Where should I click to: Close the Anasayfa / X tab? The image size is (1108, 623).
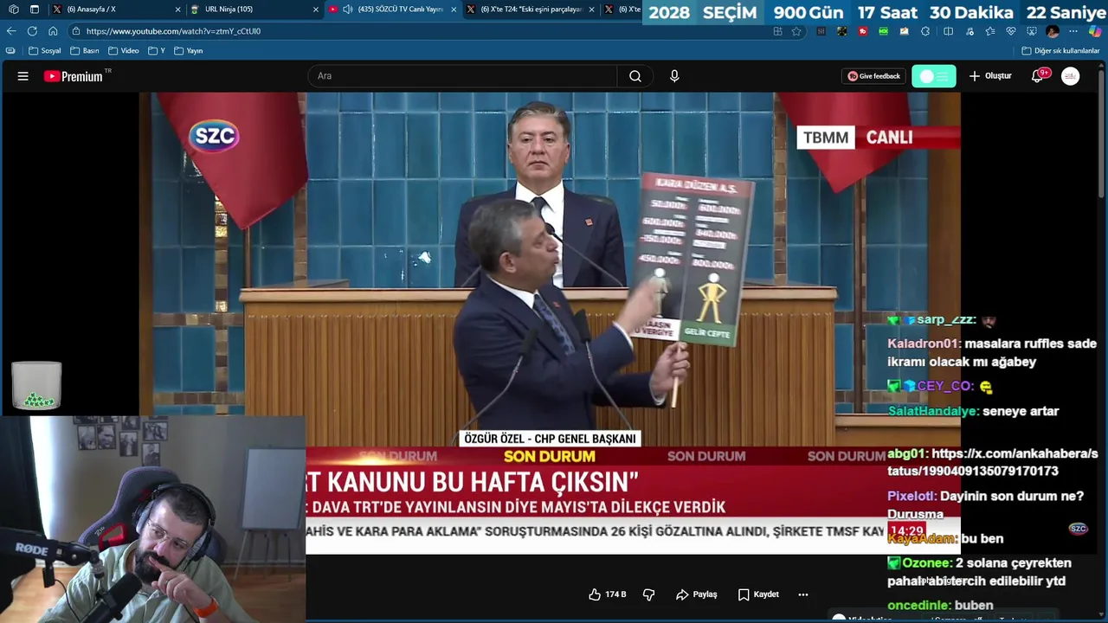(178, 10)
